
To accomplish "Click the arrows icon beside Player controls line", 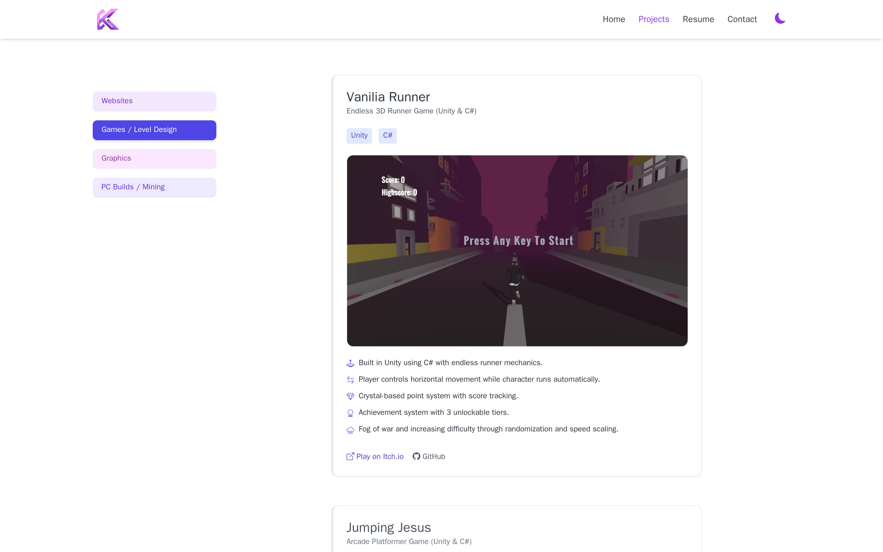I will 350,380.
